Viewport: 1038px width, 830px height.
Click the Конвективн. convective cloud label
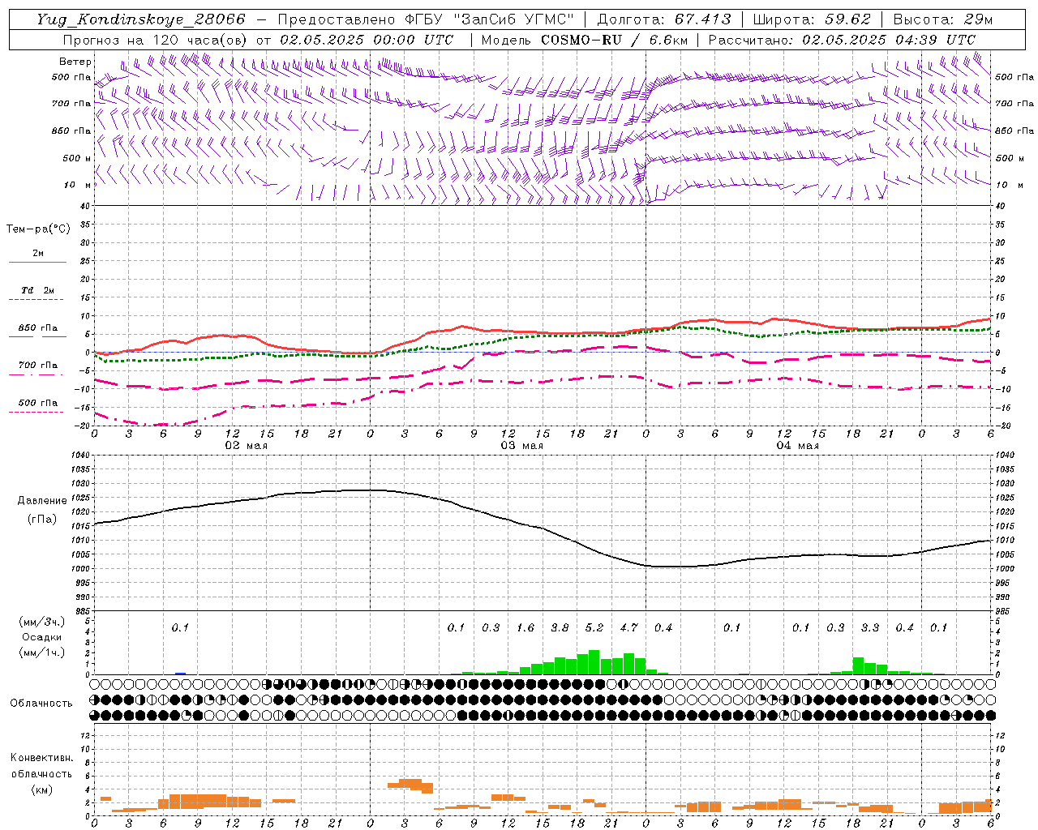click(x=41, y=758)
